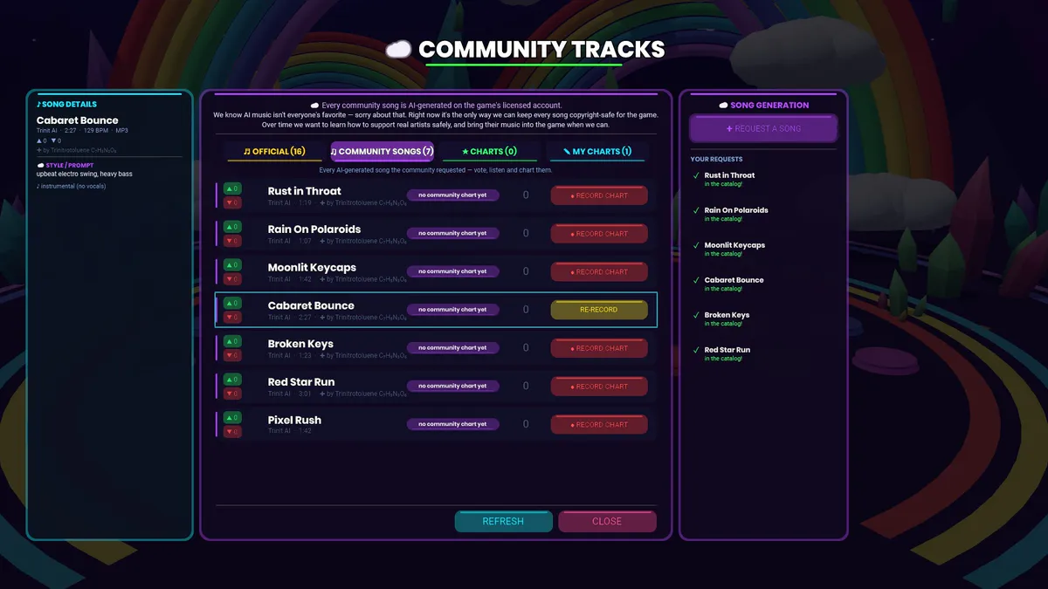Record chart for Pixel Rush

pos(599,425)
